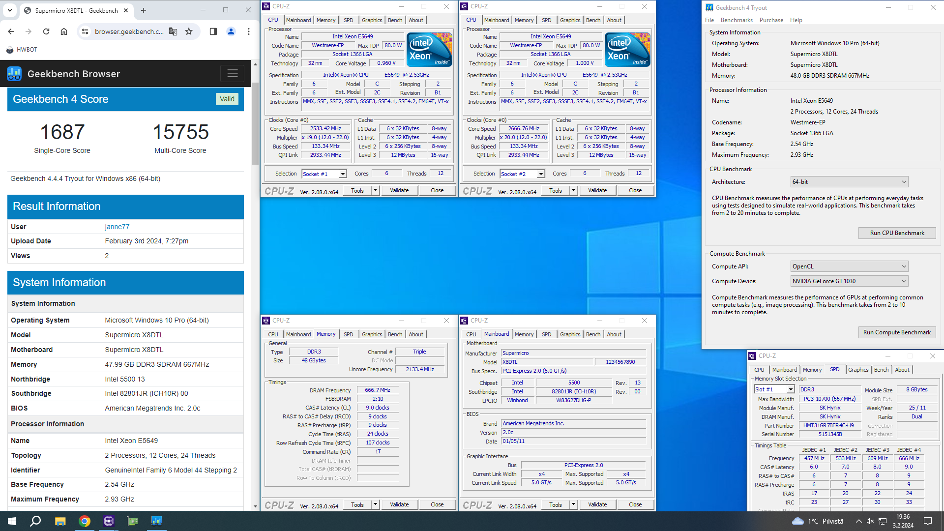Image resolution: width=944 pixels, height=531 pixels.
Task: Expand Tools arrow in CPU-Z Memory window
Action: coord(375,504)
